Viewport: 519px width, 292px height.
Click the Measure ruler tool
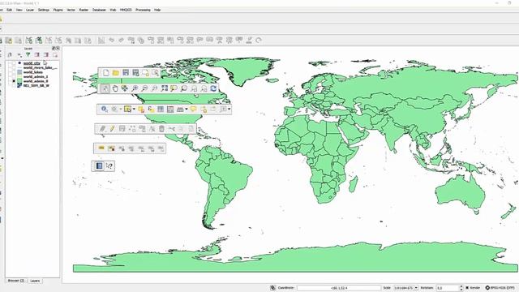click(180, 109)
